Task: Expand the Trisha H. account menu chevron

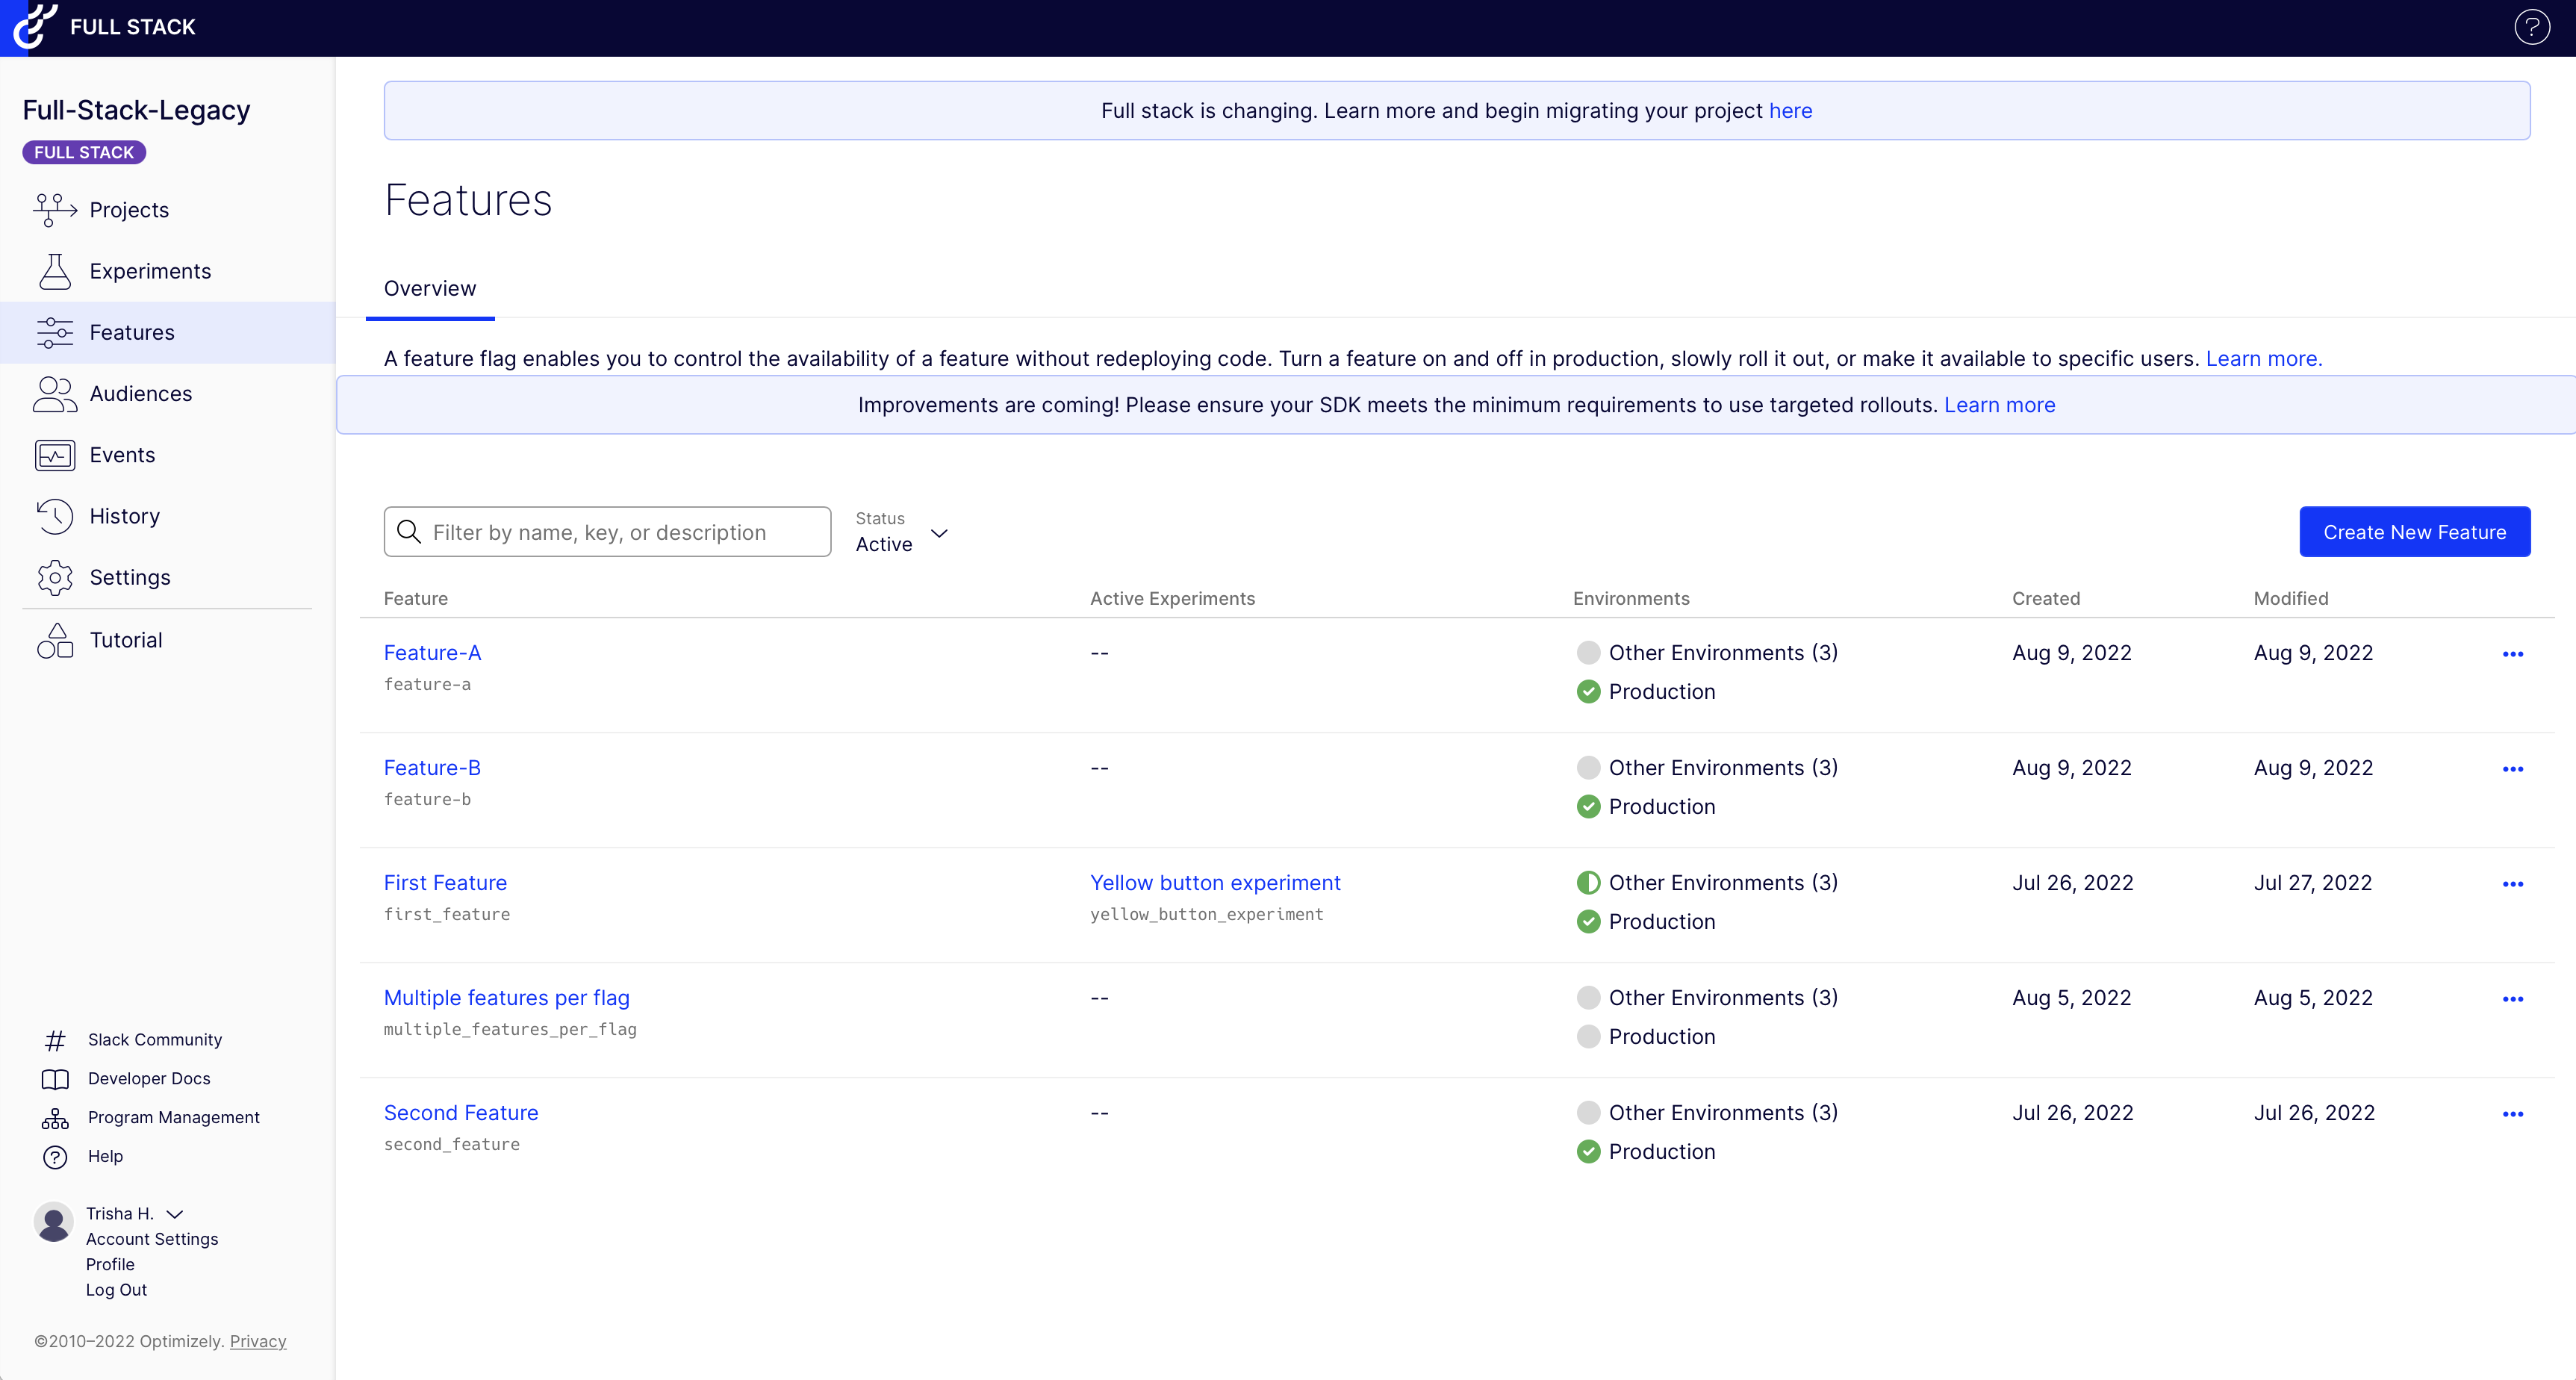Action: tap(175, 1214)
